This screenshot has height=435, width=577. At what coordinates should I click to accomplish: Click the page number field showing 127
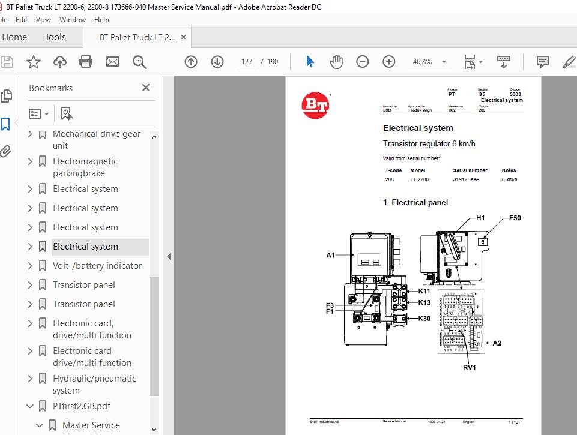247,62
